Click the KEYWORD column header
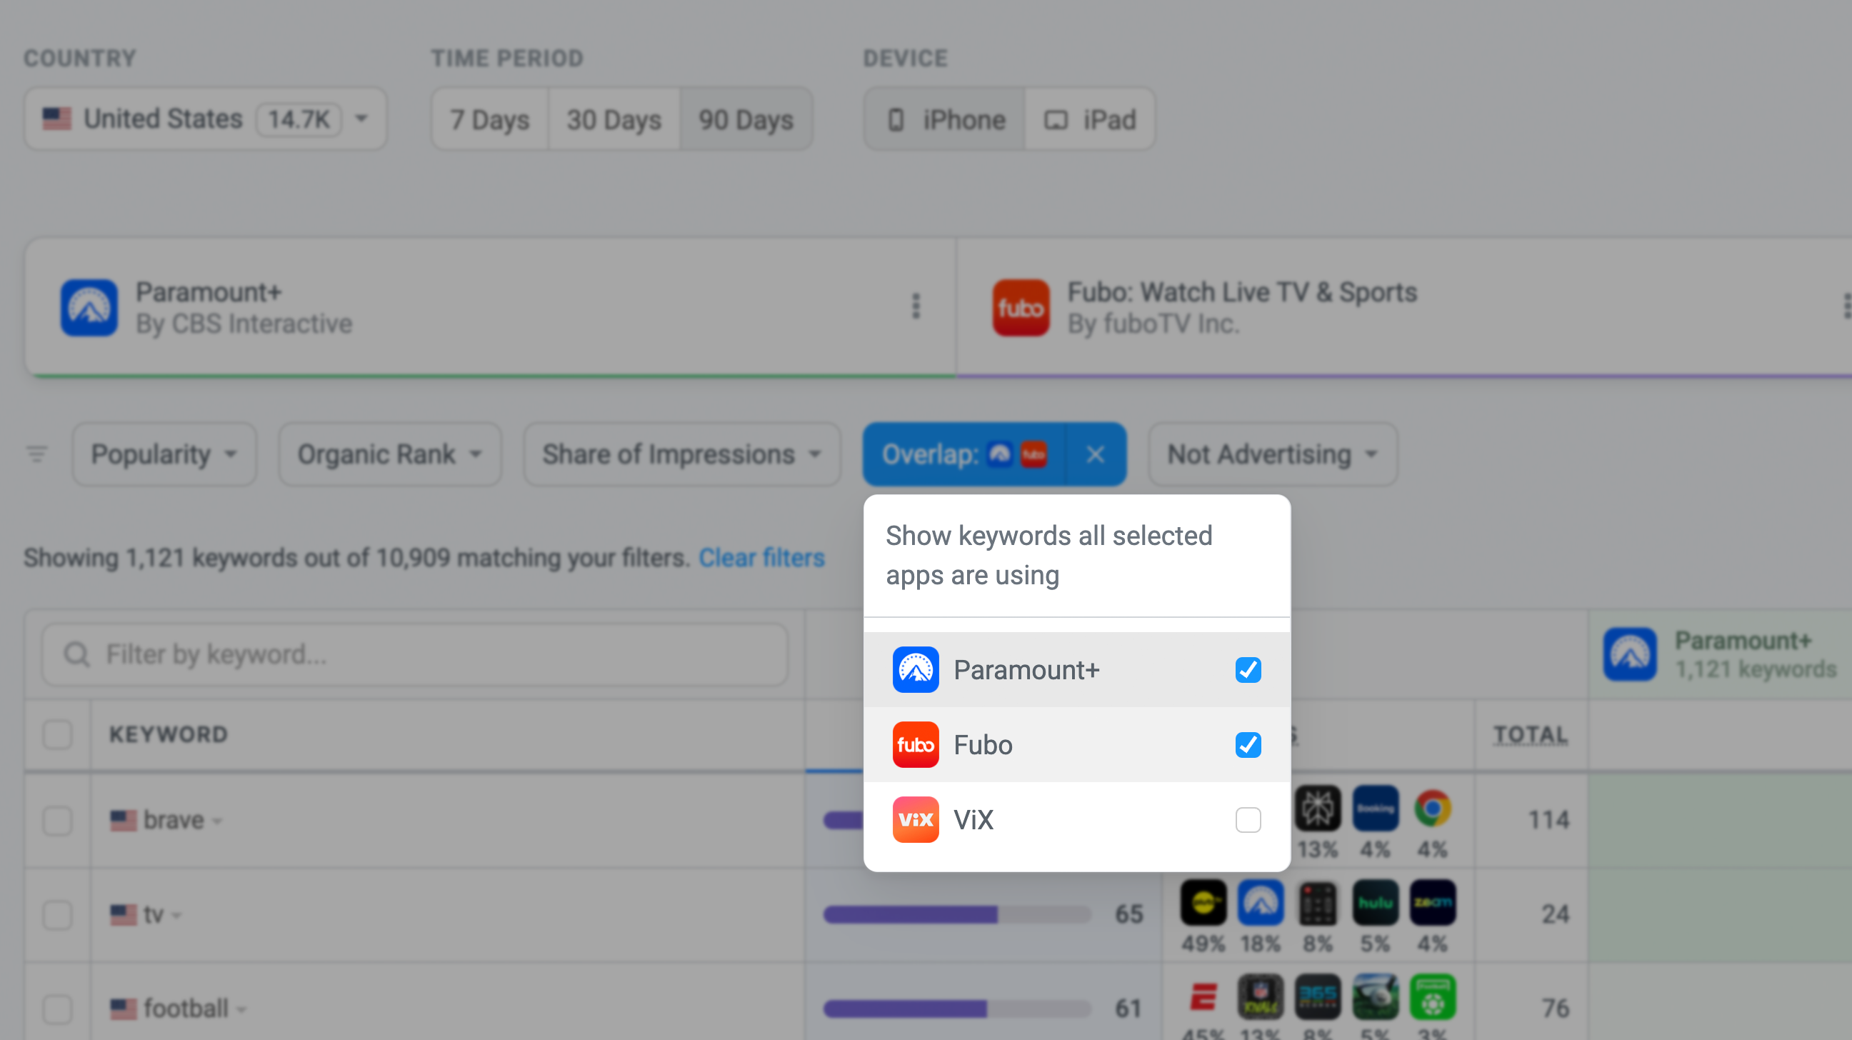This screenshot has height=1040, width=1852. [x=169, y=734]
